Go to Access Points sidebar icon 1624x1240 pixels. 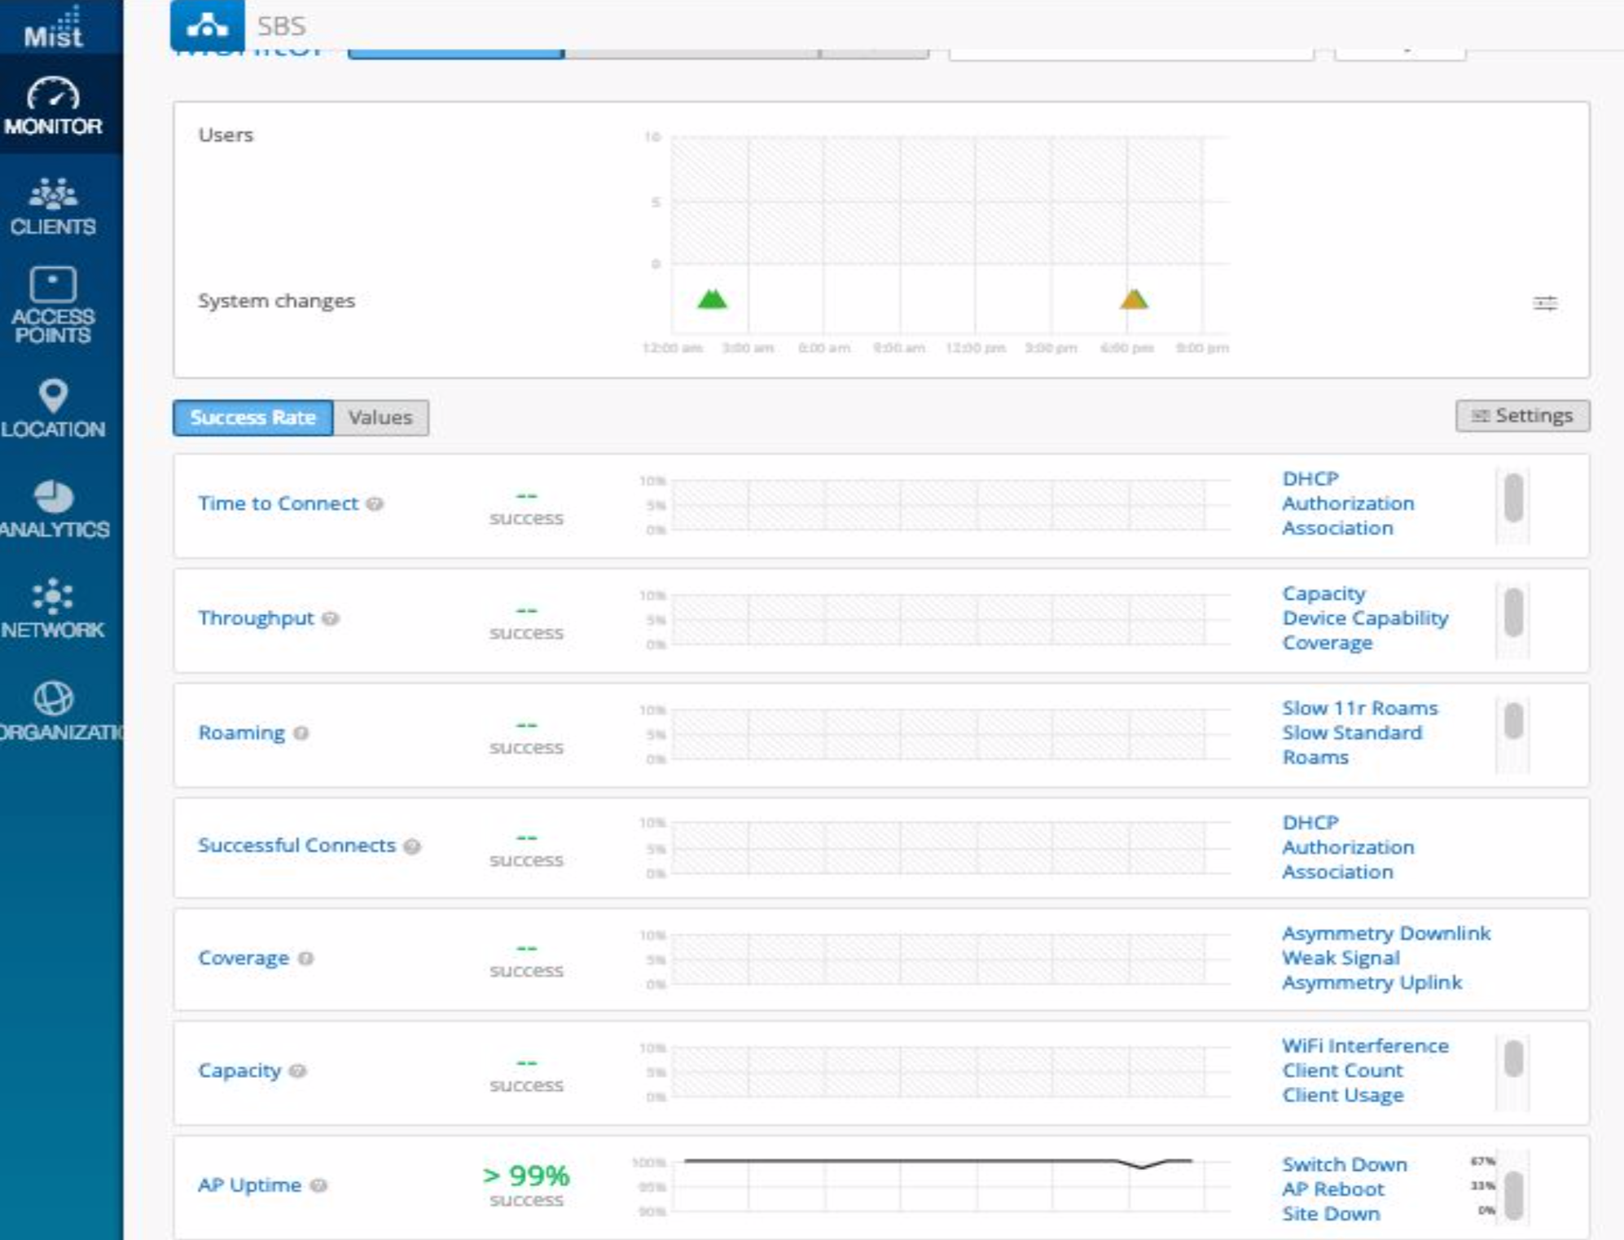coord(53,285)
